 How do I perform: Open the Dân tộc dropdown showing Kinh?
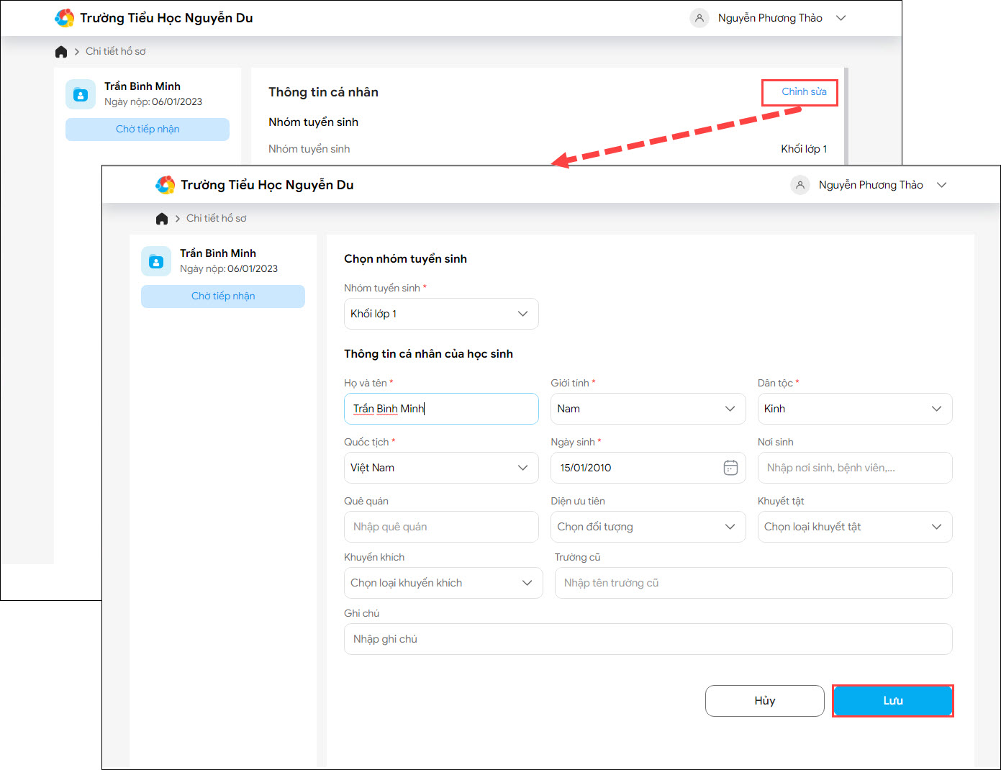[854, 409]
